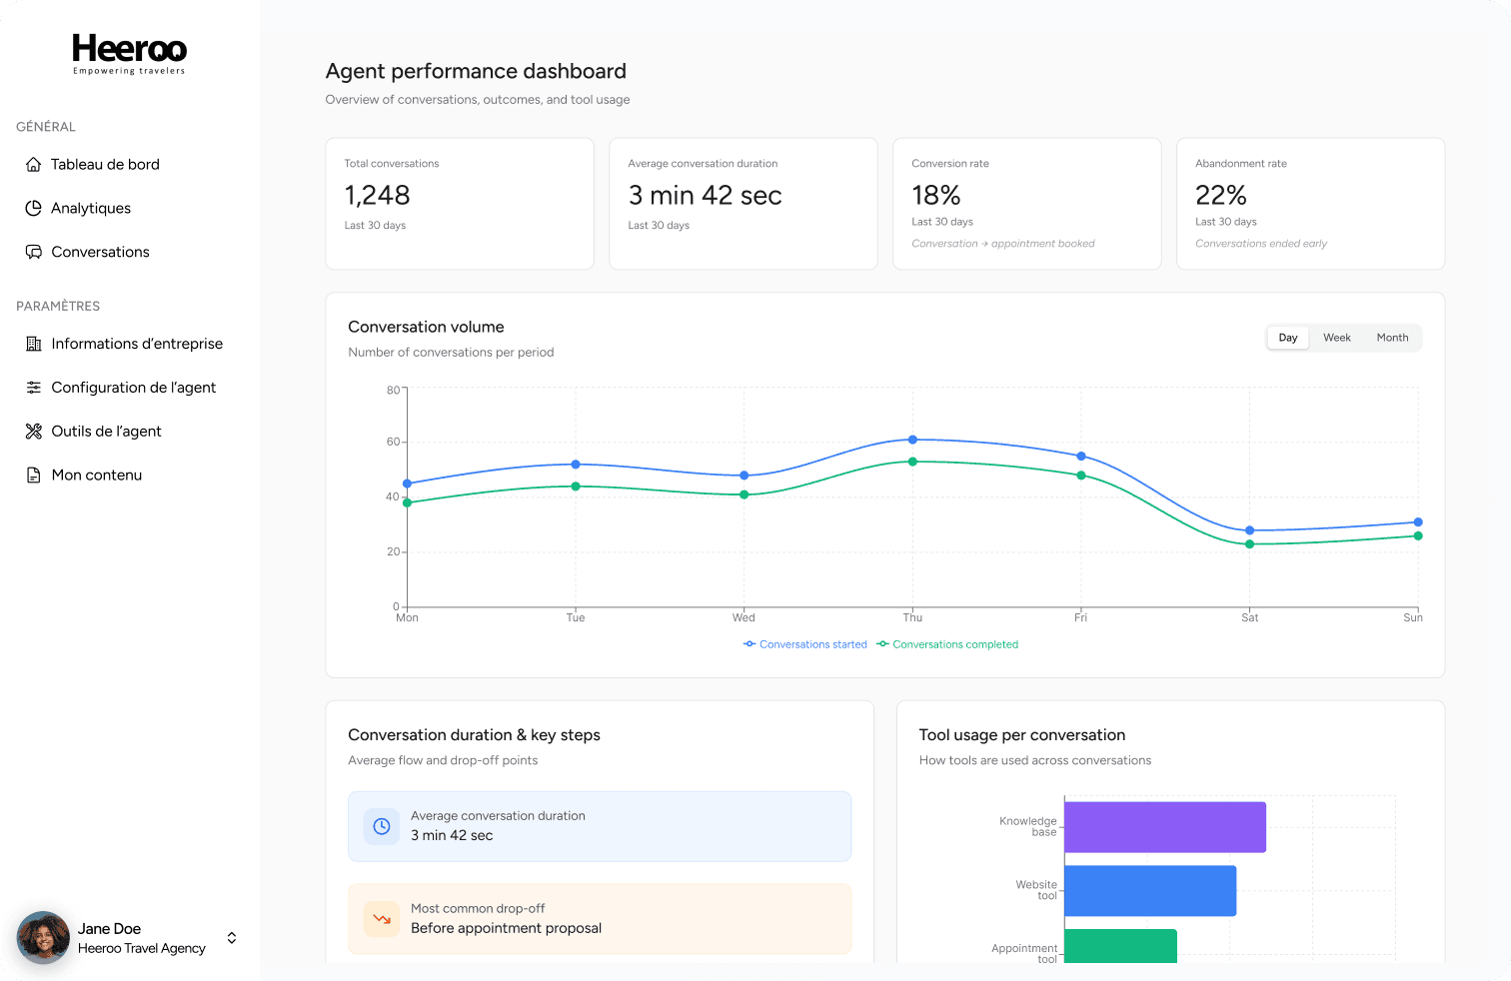
Task: Expand the Jane Doe account switcher chevron
Action: coord(232,938)
